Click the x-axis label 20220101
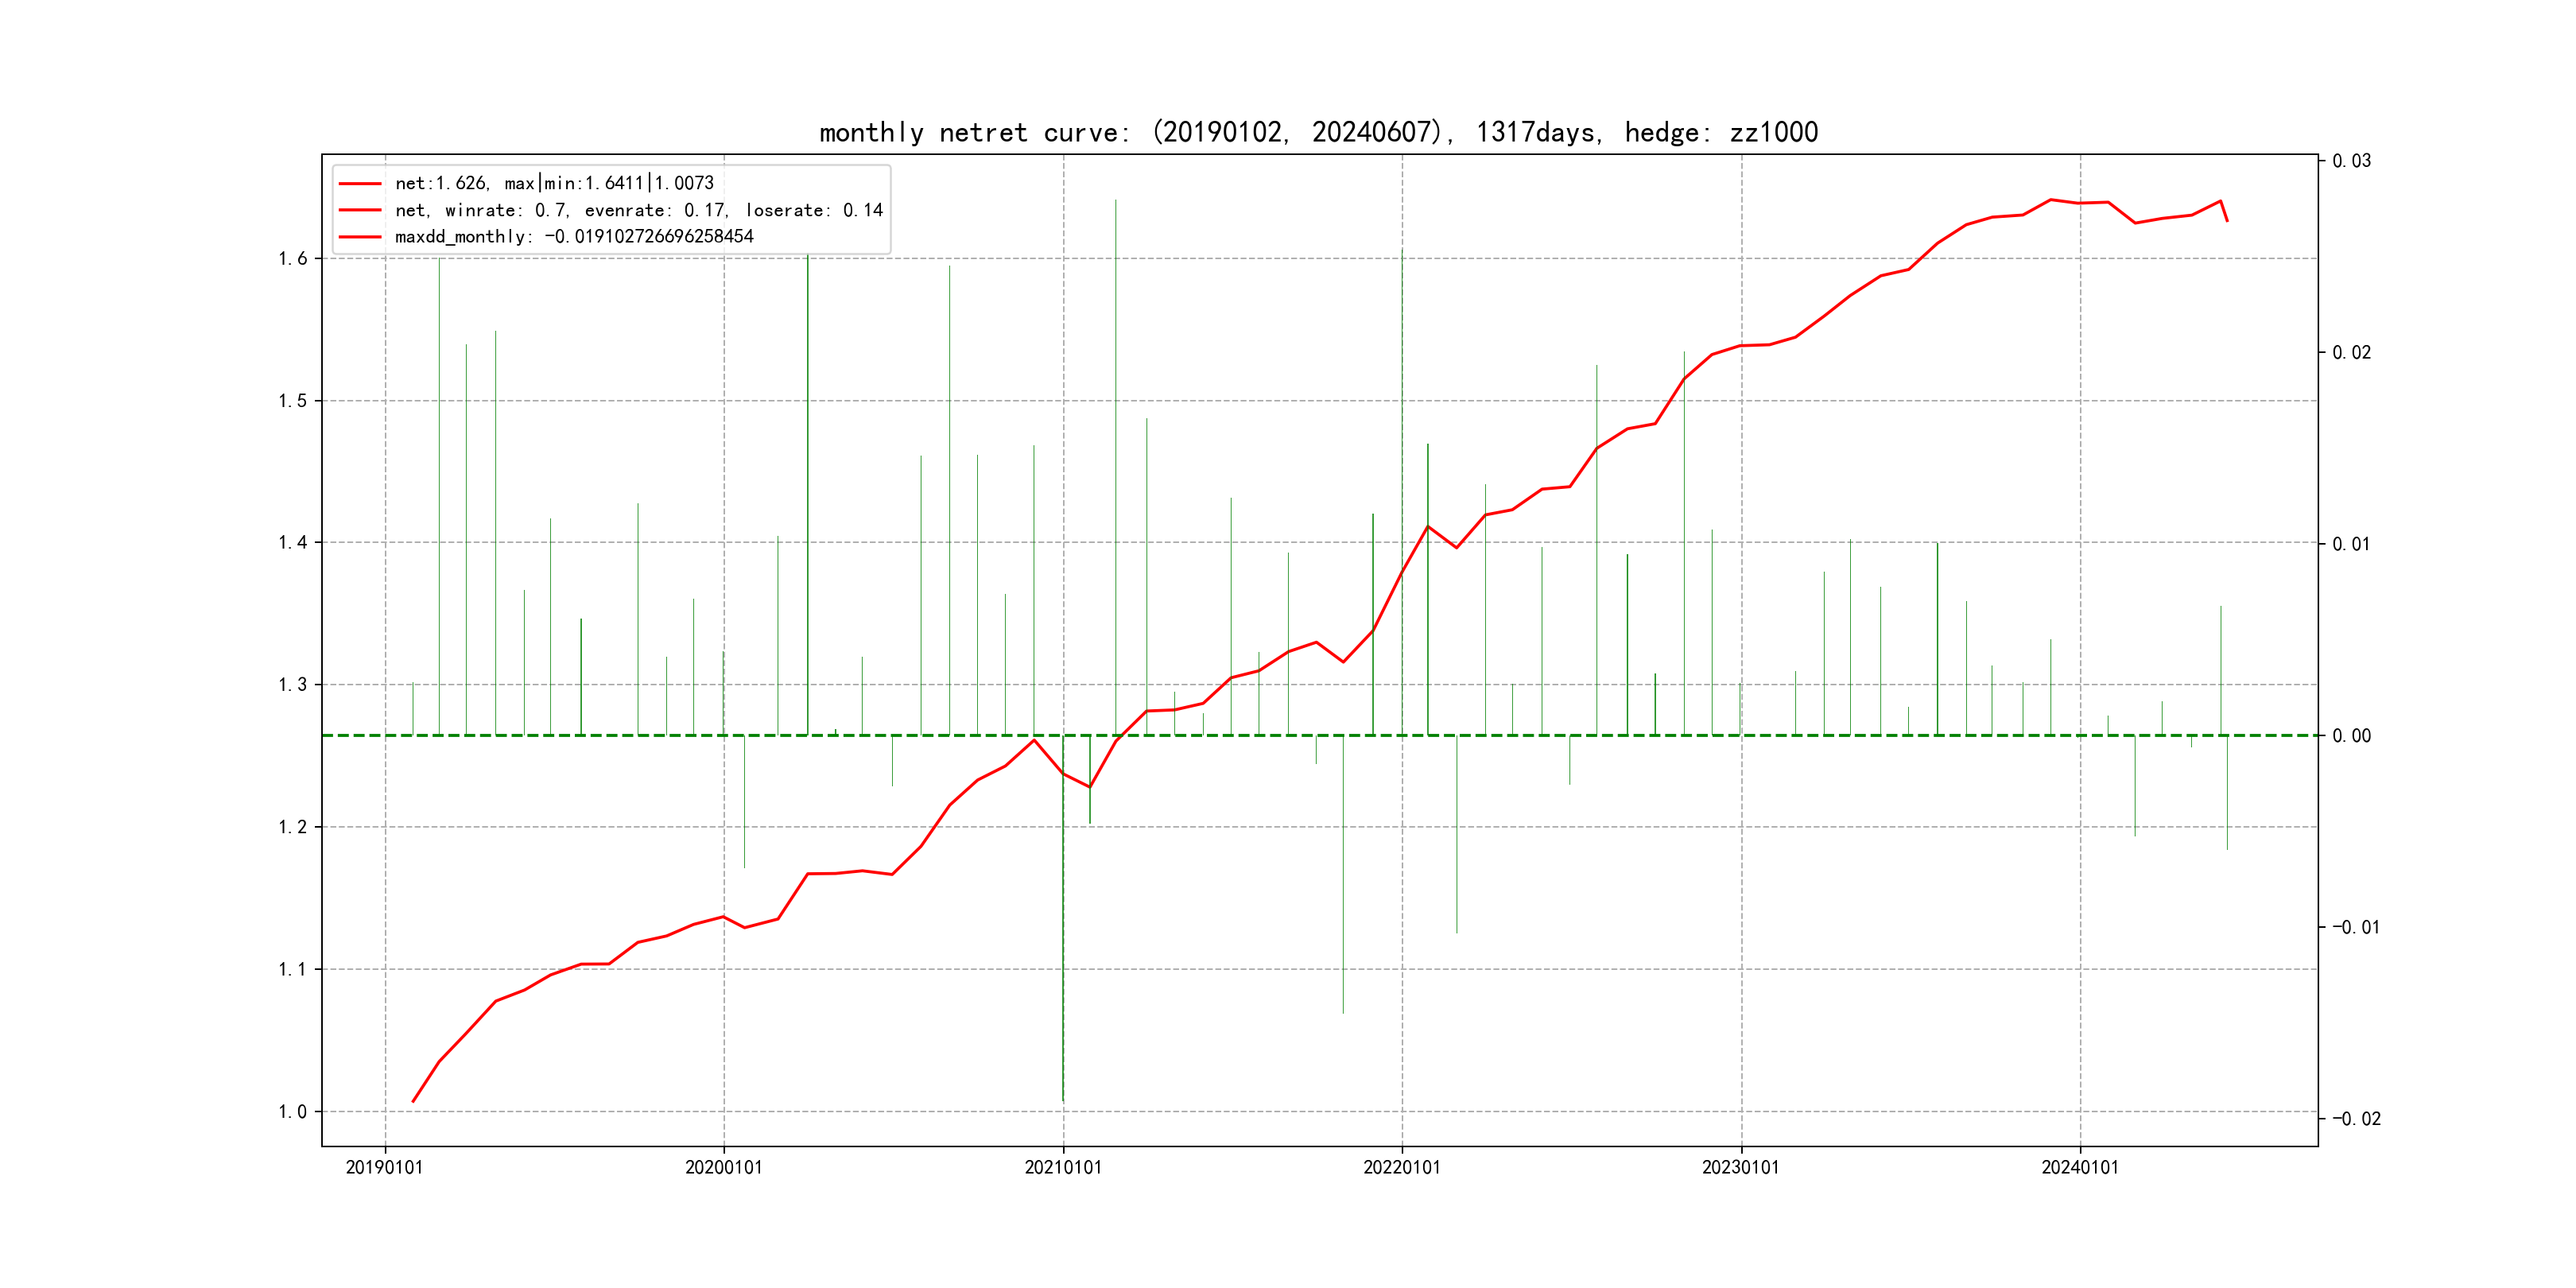 click(x=1401, y=1167)
